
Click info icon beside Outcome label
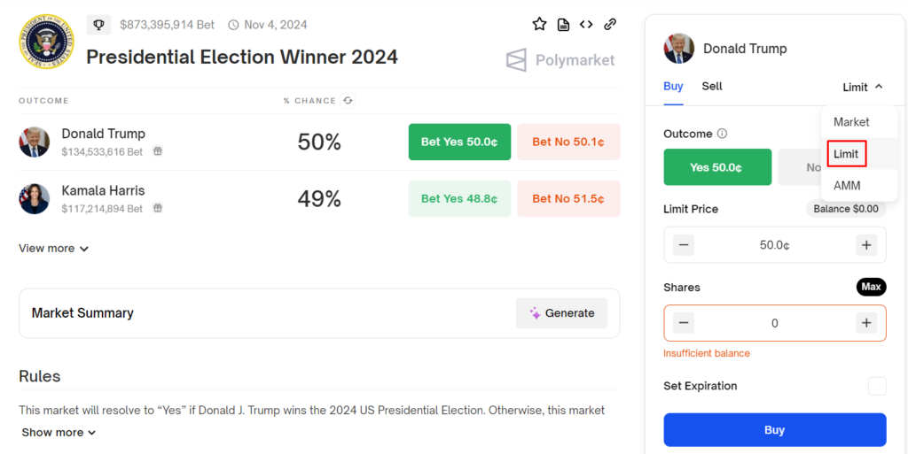tap(722, 134)
